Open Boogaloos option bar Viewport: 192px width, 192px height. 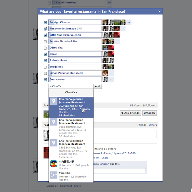tap(75, 67)
